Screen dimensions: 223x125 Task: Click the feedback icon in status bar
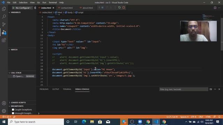click(215, 117)
